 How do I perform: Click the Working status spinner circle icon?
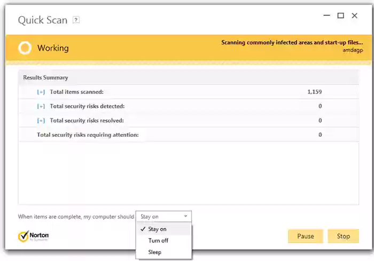tap(25, 48)
